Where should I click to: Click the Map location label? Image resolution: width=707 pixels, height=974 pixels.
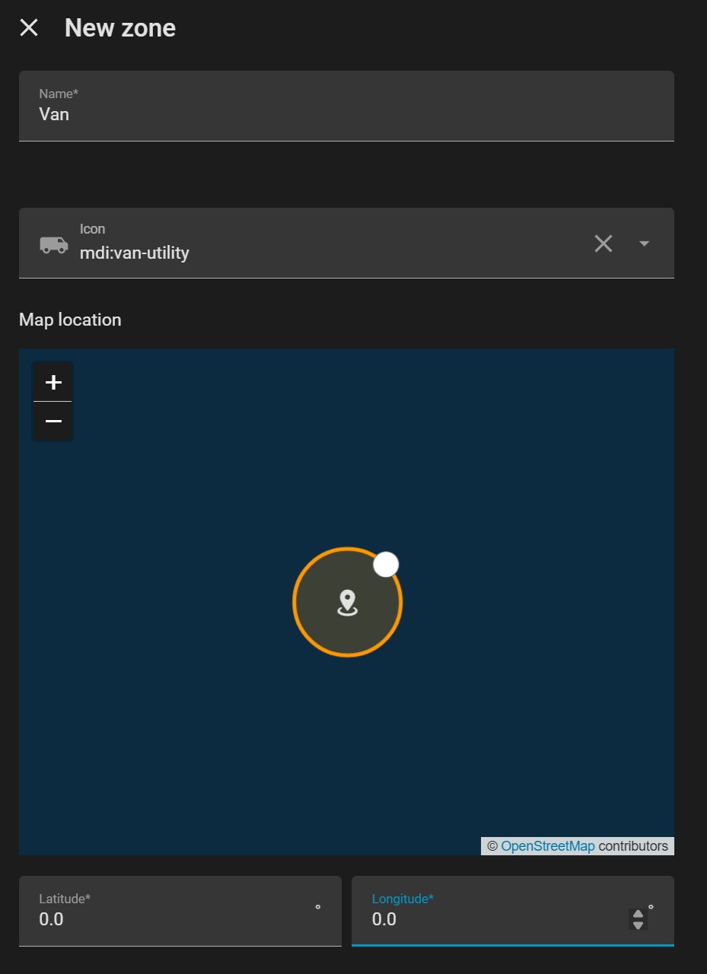coord(70,320)
